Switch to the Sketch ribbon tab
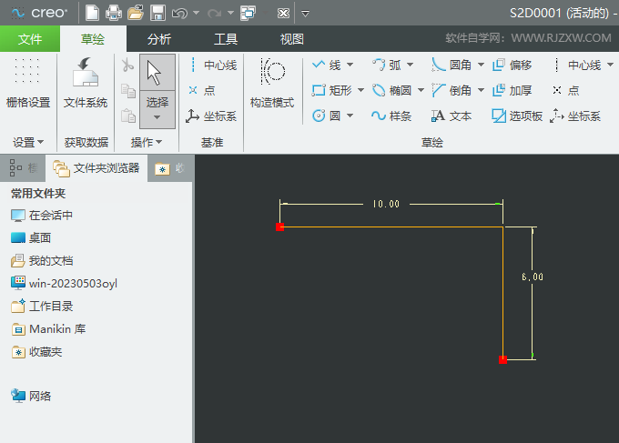Image resolution: width=619 pixels, height=443 pixels. coord(93,39)
